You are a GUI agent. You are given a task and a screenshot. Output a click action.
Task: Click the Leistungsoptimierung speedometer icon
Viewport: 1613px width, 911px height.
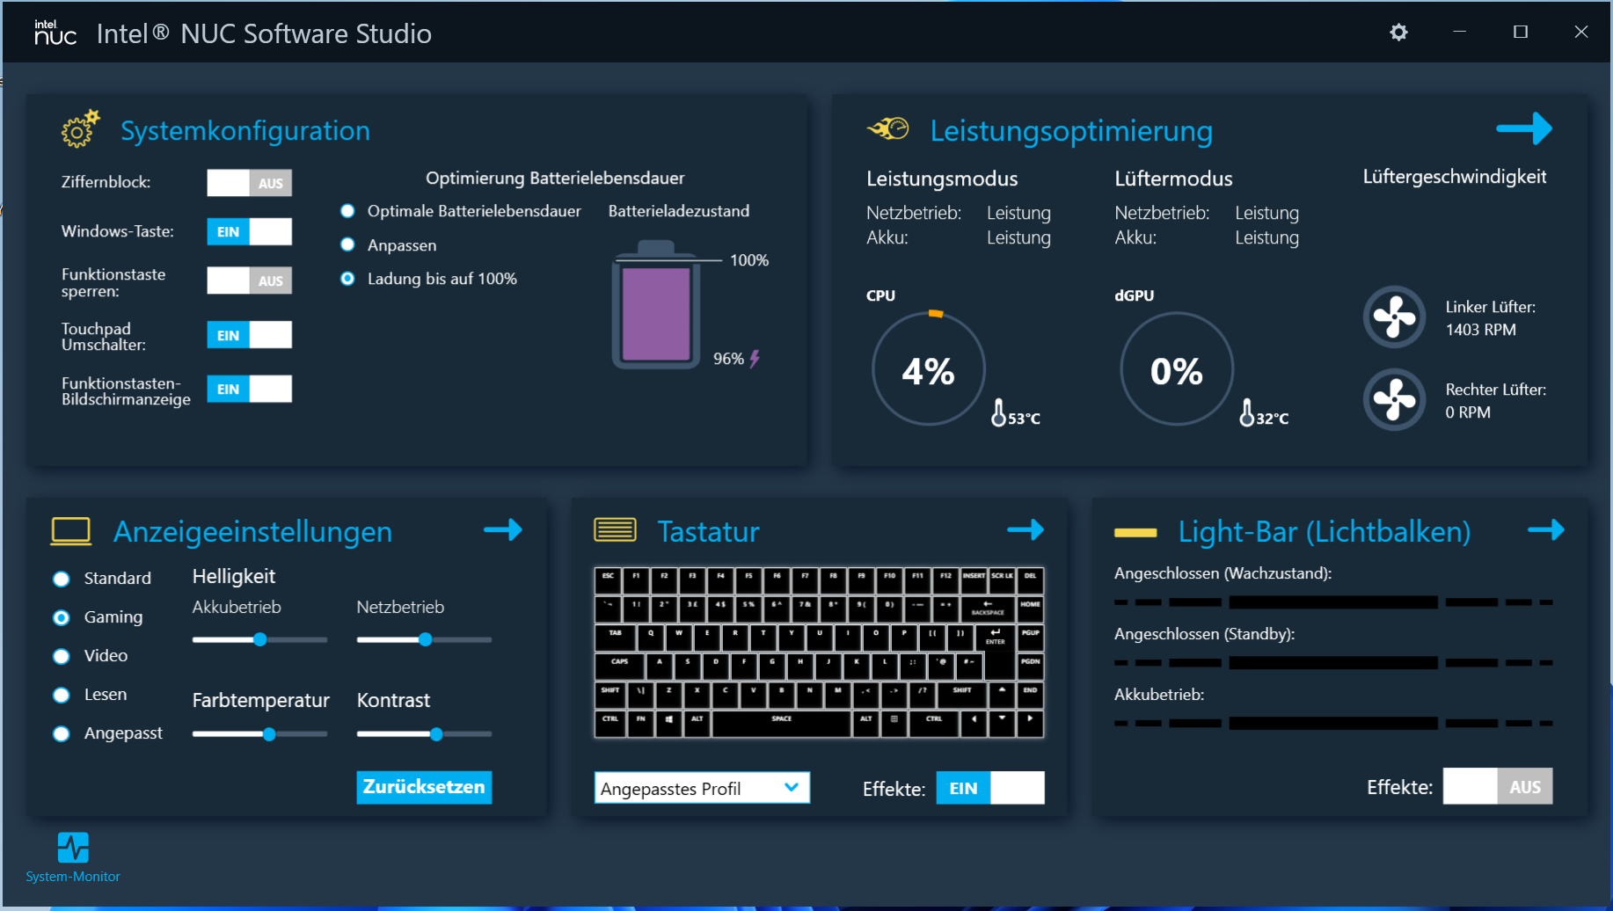[x=888, y=129]
